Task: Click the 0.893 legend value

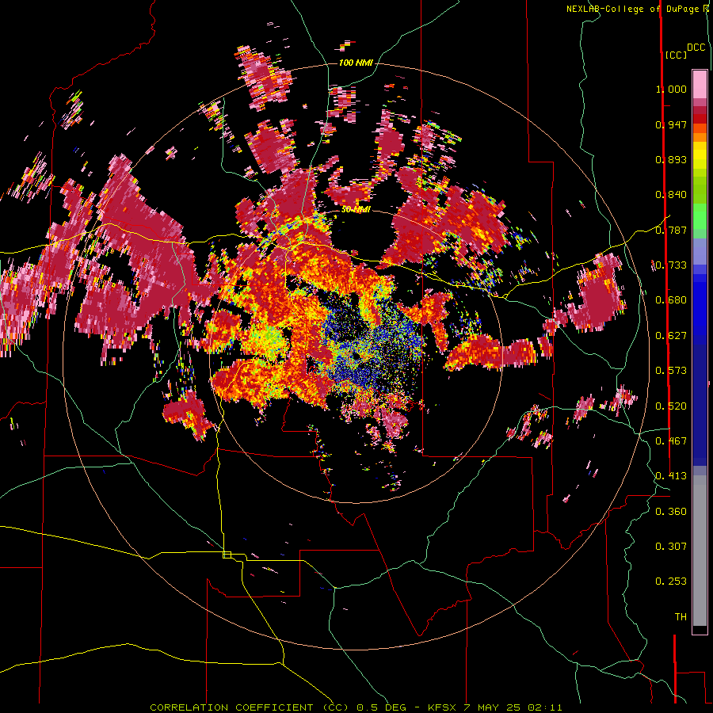Action: click(671, 159)
